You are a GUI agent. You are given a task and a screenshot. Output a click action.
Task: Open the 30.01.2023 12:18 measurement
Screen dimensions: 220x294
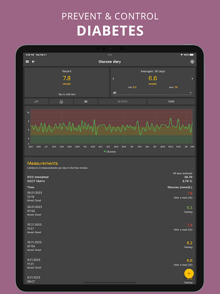[110, 196]
